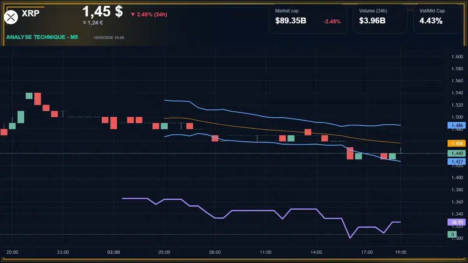
Task: Open the Volume (24h) $3.96B card
Action: click(x=380, y=19)
